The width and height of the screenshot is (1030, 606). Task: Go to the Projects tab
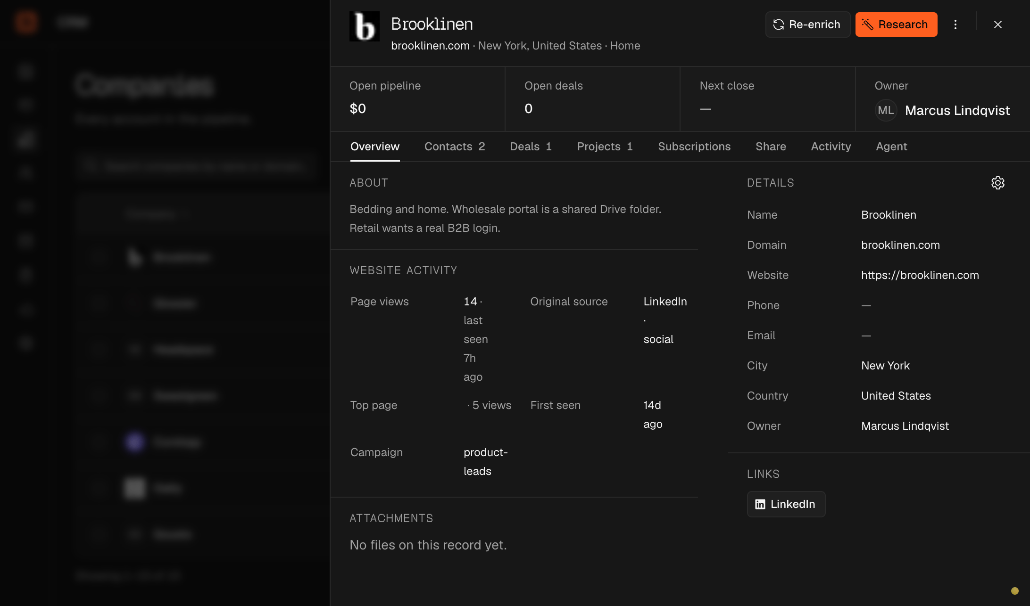605,147
